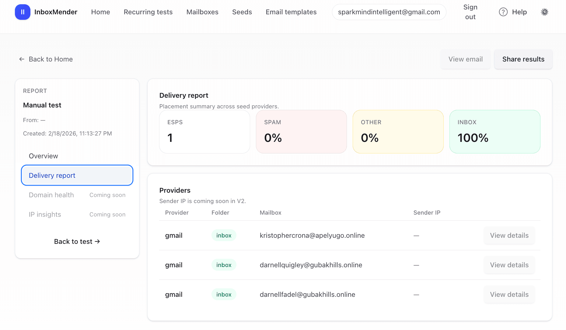Click the sparkmindintelligent email field
This screenshot has width=566, height=330.
pos(389,12)
